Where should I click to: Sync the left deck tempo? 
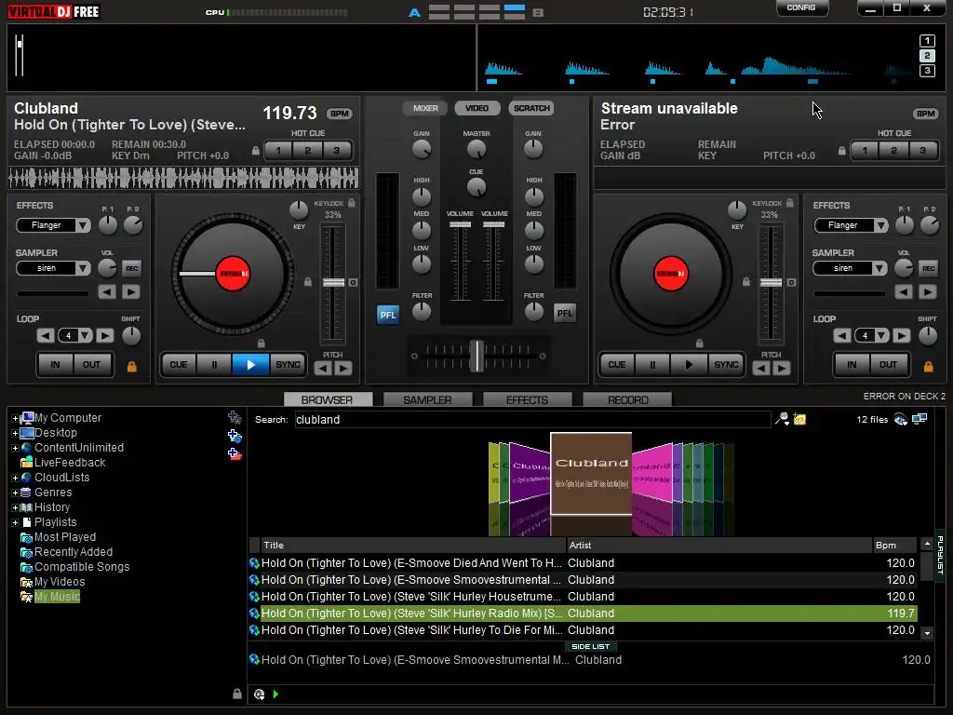pyautogui.click(x=288, y=364)
